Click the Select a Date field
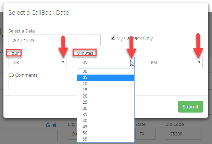The width and height of the screenshot is (212, 144). tap(54, 40)
